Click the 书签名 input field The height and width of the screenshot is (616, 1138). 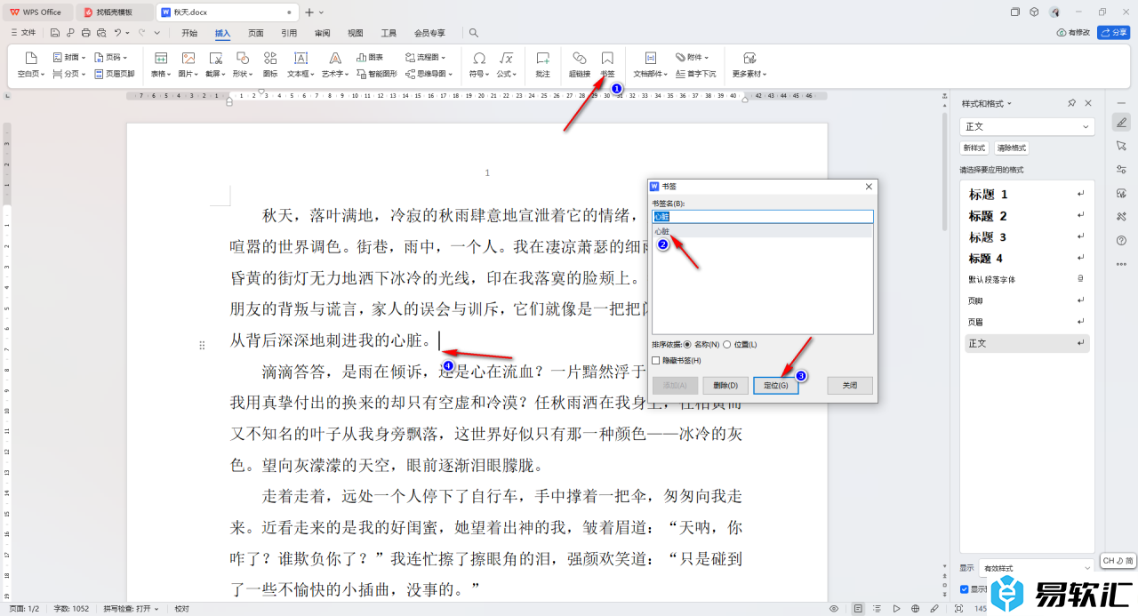(763, 216)
